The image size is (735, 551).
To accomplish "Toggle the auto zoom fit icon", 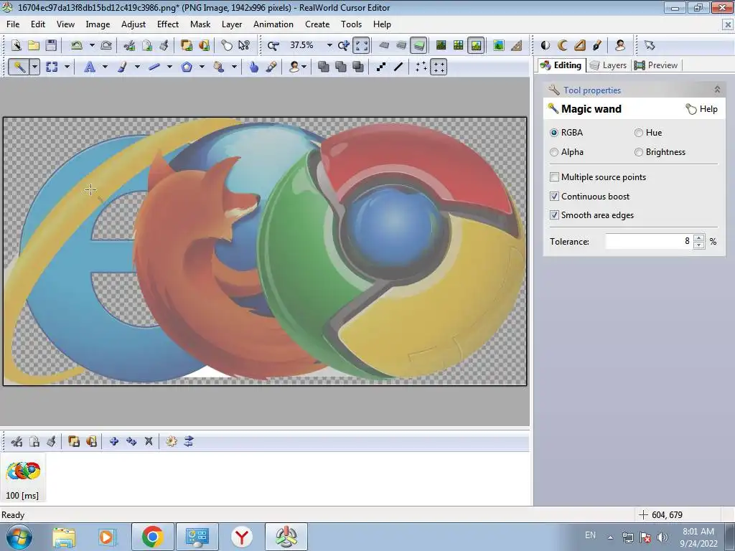I will 362,45.
